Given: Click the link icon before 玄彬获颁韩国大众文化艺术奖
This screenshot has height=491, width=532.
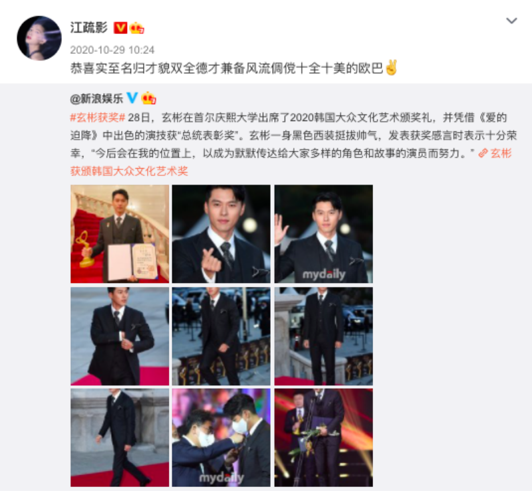Looking at the screenshot, I should pos(483,153).
